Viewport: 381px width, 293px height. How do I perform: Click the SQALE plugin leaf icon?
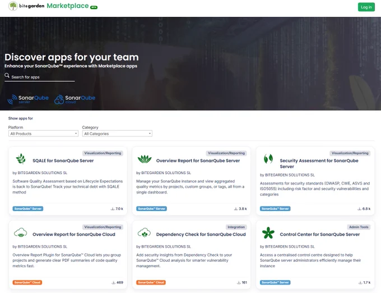(x=21, y=159)
